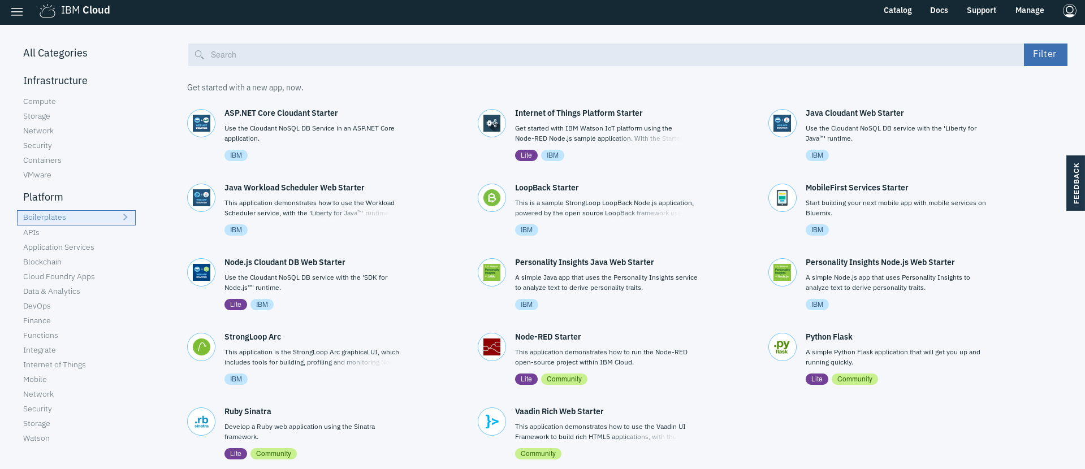The height and width of the screenshot is (469, 1085).
Task: Click the Community tag on Python Flask
Action: [854, 379]
